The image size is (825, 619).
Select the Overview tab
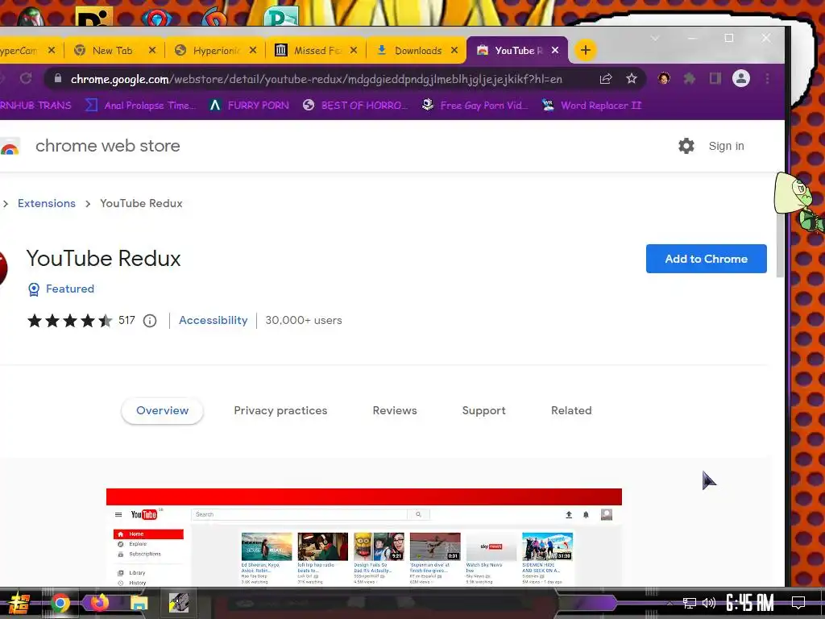(x=162, y=410)
